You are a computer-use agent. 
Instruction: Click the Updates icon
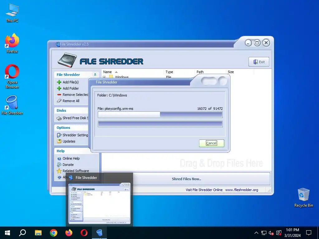59,141
